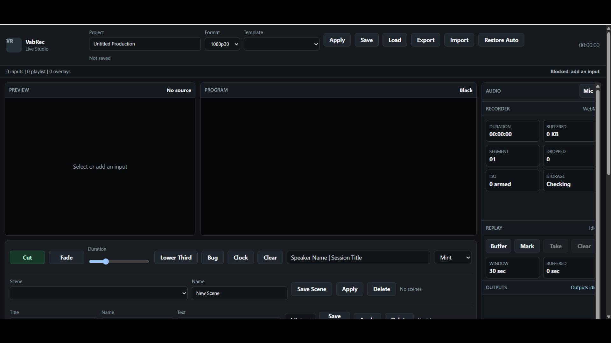Click the recorder DURATION 00:00:00 cell

click(513, 131)
